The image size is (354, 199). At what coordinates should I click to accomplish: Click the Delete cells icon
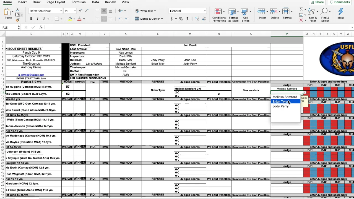tap(274, 12)
